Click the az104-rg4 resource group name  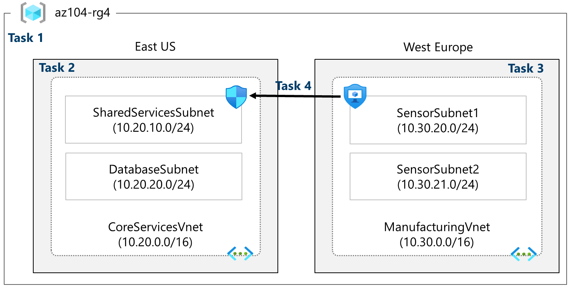click(x=82, y=13)
